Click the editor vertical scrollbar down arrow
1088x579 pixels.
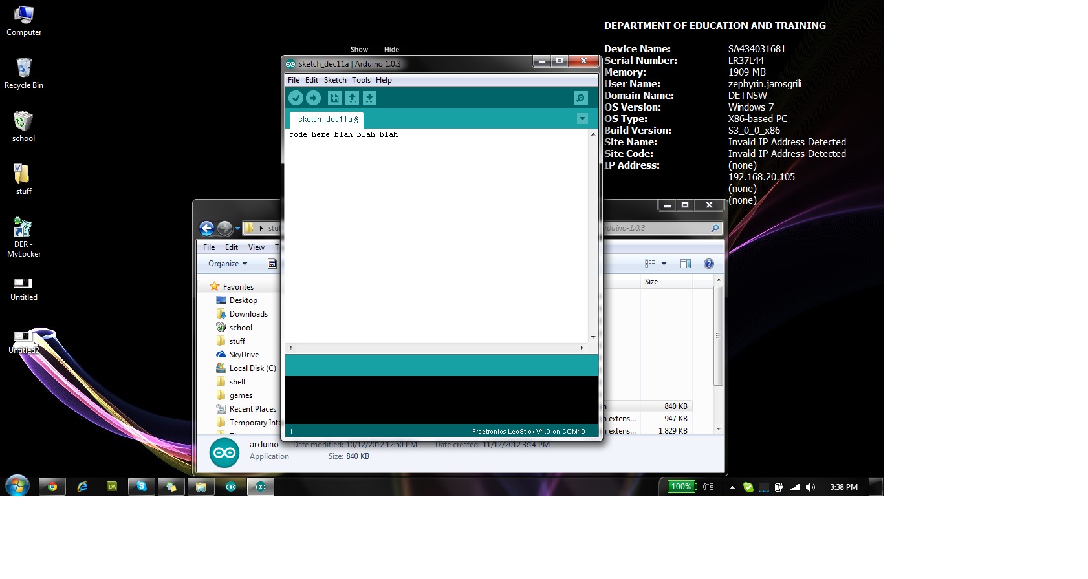click(x=593, y=337)
